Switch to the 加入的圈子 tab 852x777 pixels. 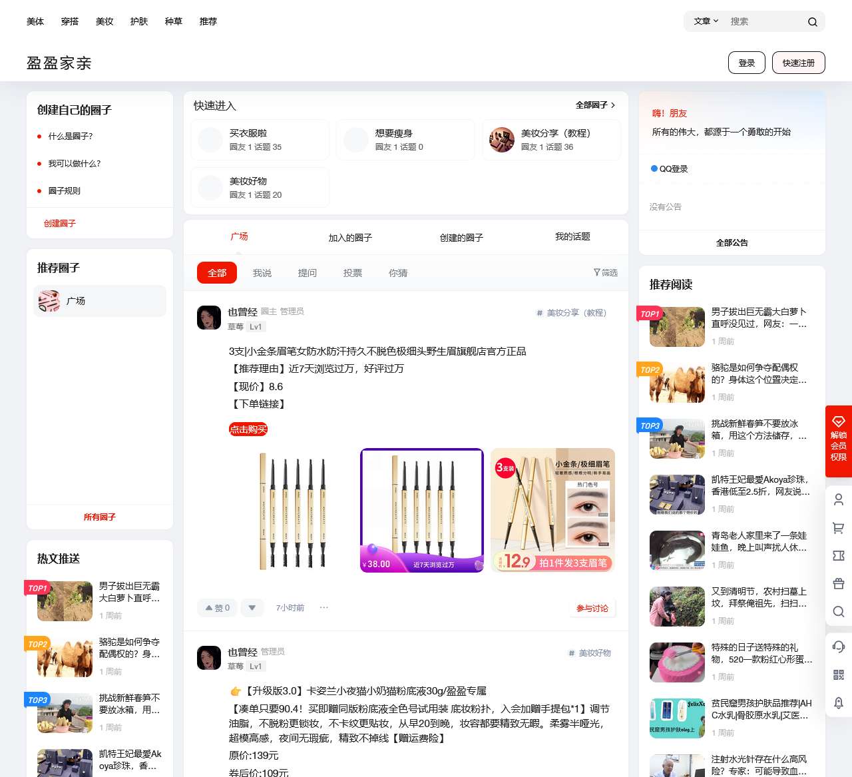click(x=349, y=236)
